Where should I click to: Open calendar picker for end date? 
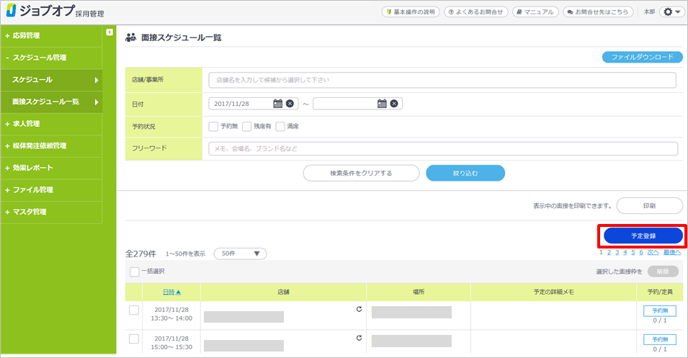point(382,104)
